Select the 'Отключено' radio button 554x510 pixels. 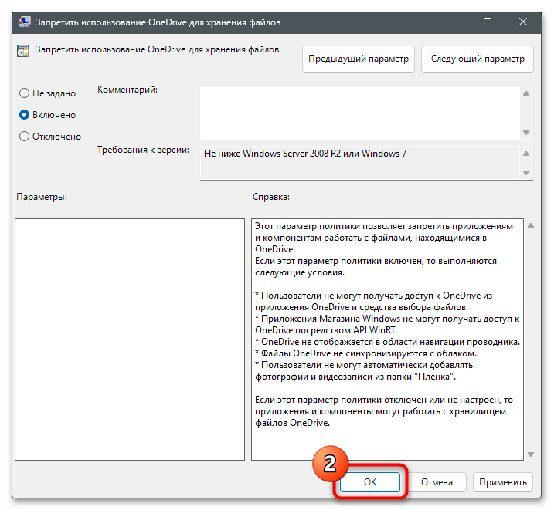[24, 137]
